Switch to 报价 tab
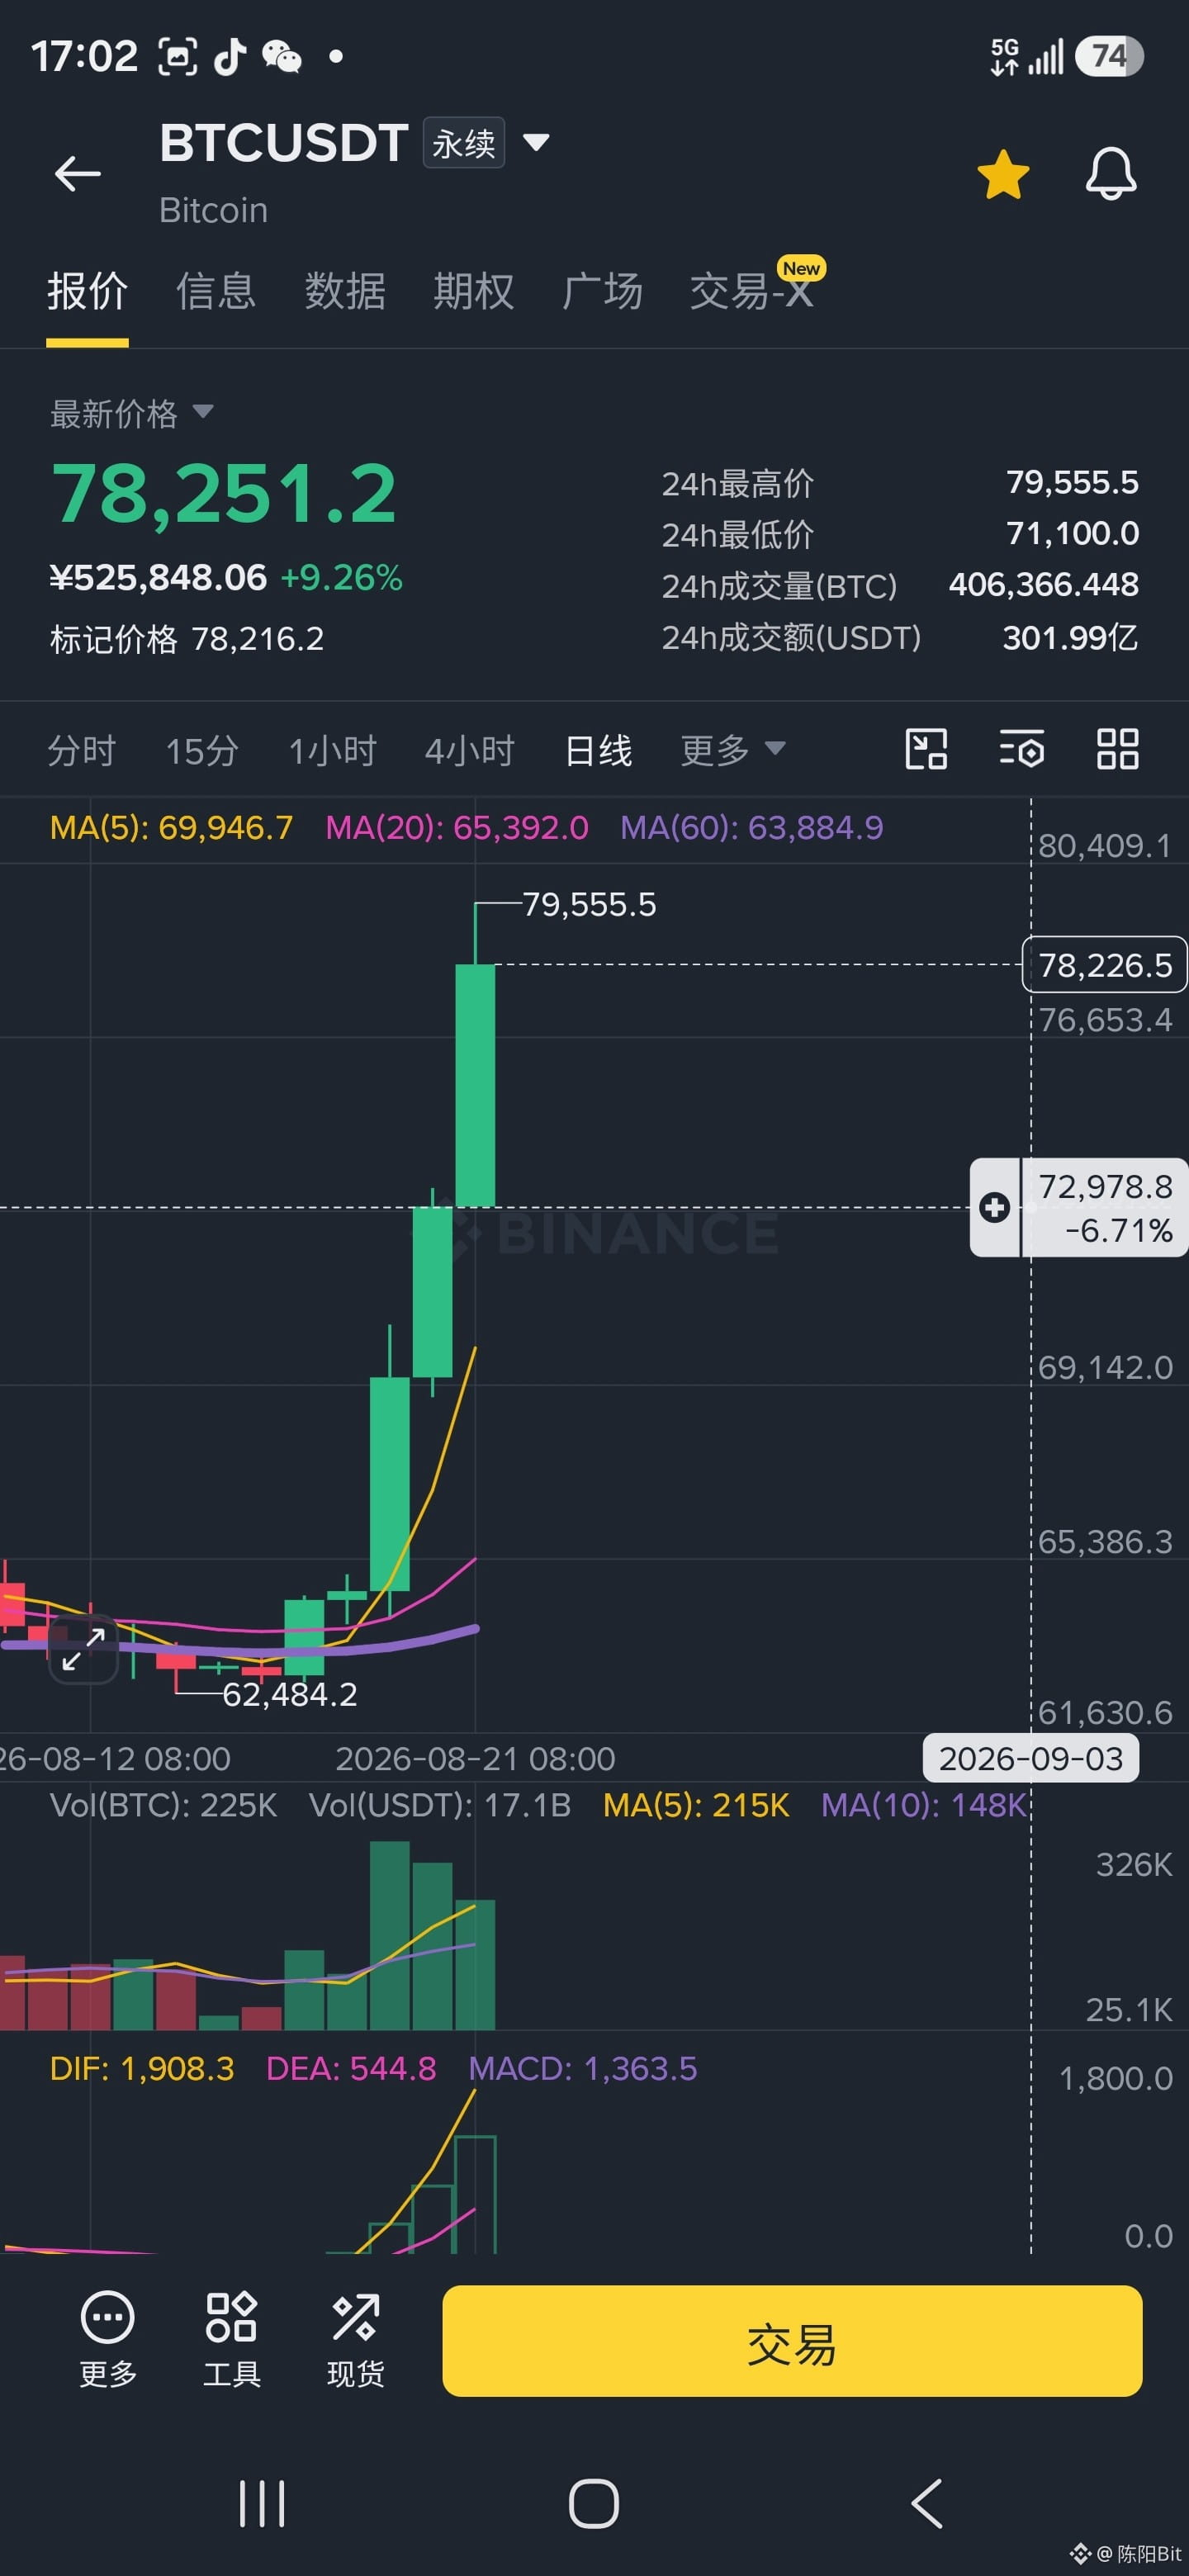This screenshot has height=2576, width=1189. click(87, 291)
